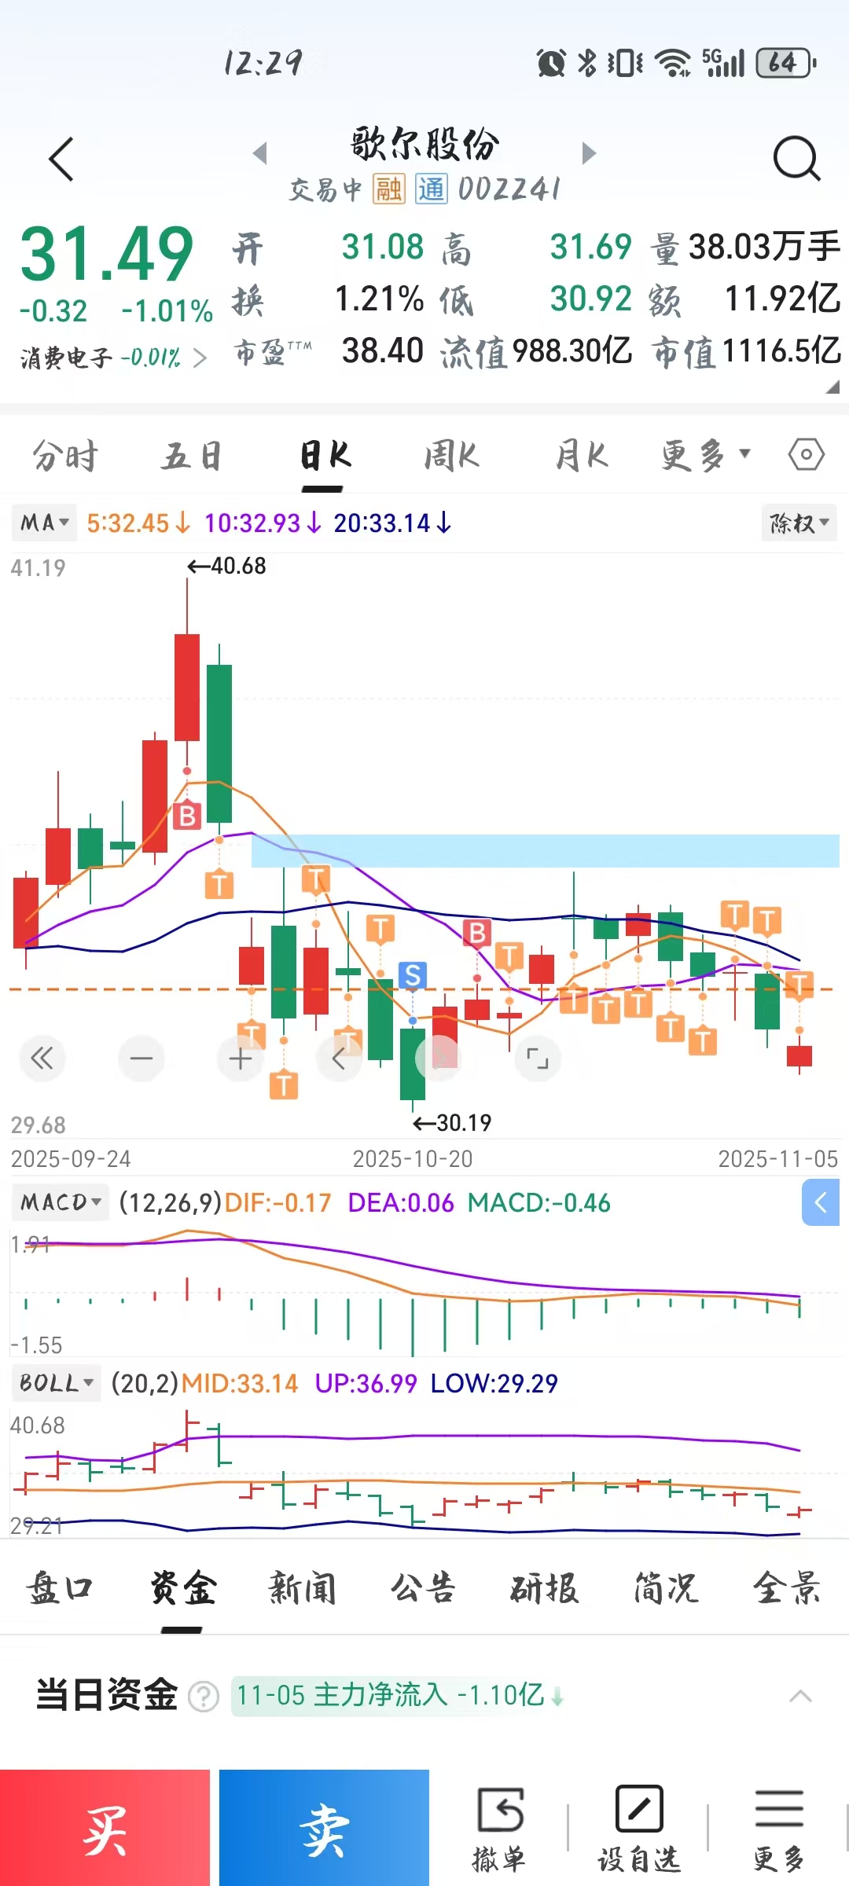Open the 盘口 tab
Viewport: 849px width, 1886px height.
61,1588
